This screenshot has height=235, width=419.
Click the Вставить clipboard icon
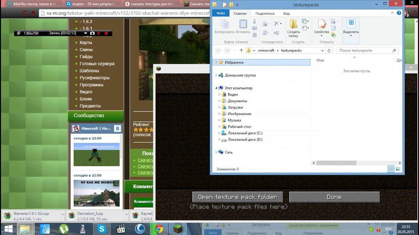pos(243,24)
